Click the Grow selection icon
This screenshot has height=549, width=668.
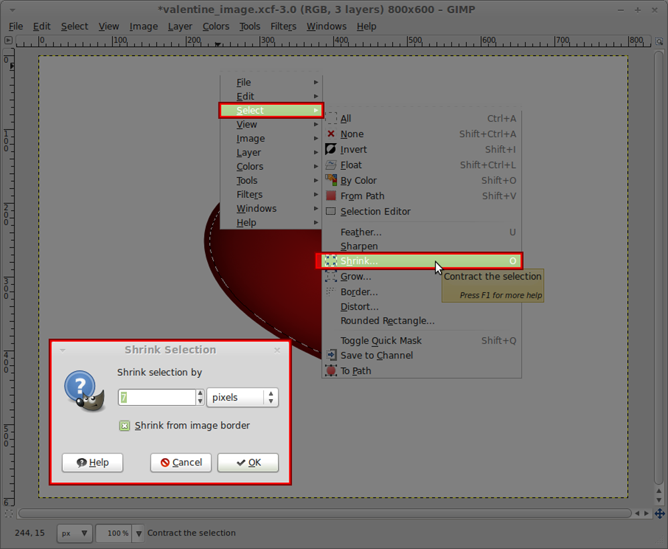331,276
